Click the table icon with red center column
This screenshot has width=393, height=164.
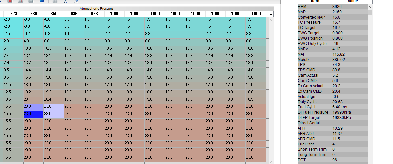21,1
